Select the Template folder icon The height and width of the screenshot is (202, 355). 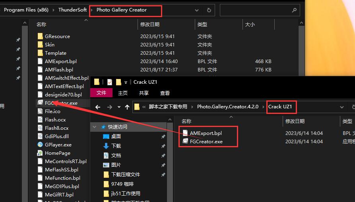coord(40,53)
